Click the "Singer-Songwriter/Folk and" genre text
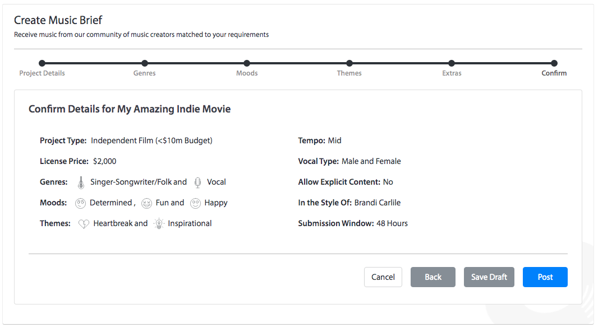The width and height of the screenshot is (598, 328). pyautogui.click(x=139, y=182)
